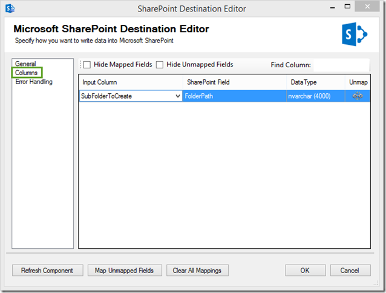
Task: Click the SharePoint app icon in the title bar
Action: pyautogui.click(x=10, y=8)
